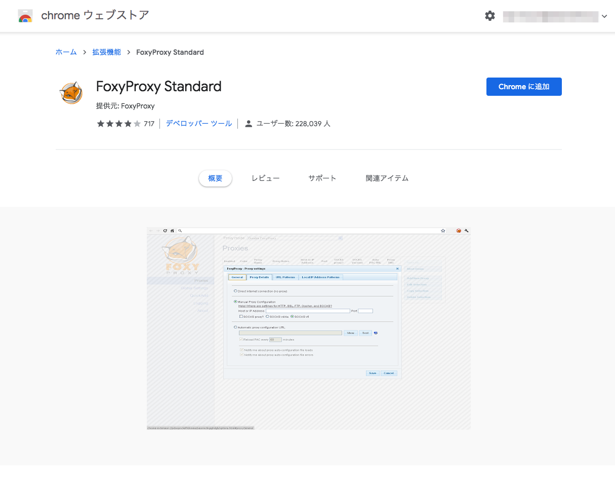Click the blue help icon beside the Test button
This screenshot has height=482, width=615.
tap(376, 333)
